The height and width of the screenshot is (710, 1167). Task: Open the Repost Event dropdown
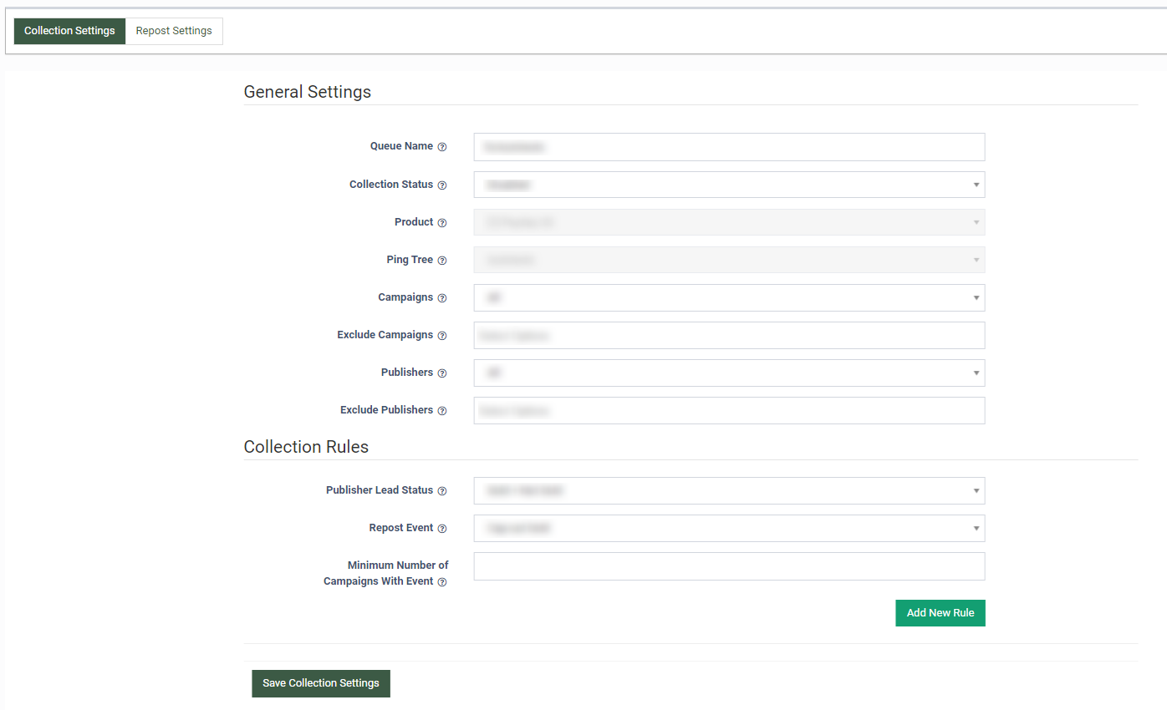pyautogui.click(x=728, y=528)
